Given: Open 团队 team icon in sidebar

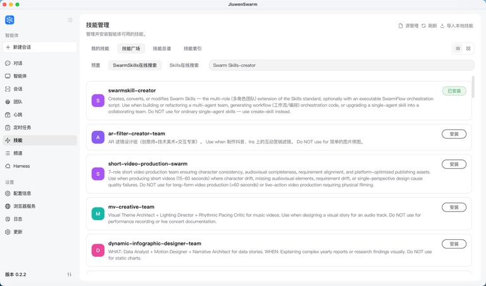Looking at the screenshot, I should (x=8, y=102).
